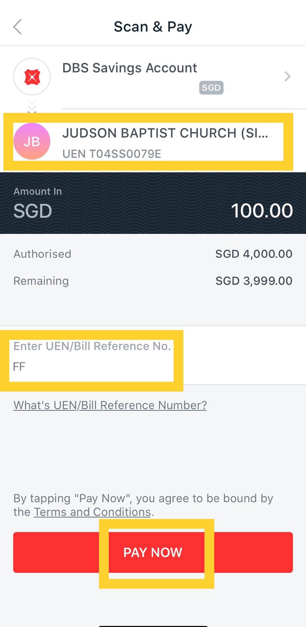The height and width of the screenshot is (627, 306).
Task: Tap the back arrow icon
Action: click(17, 27)
